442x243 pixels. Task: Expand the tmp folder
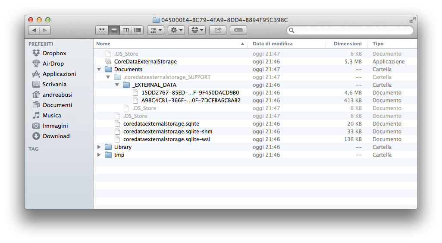click(x=99, y=155)
